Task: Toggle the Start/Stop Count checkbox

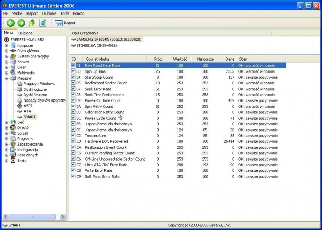Action: 73,77
